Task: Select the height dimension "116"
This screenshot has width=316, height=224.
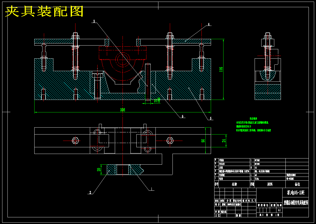Action: (221, 70)
